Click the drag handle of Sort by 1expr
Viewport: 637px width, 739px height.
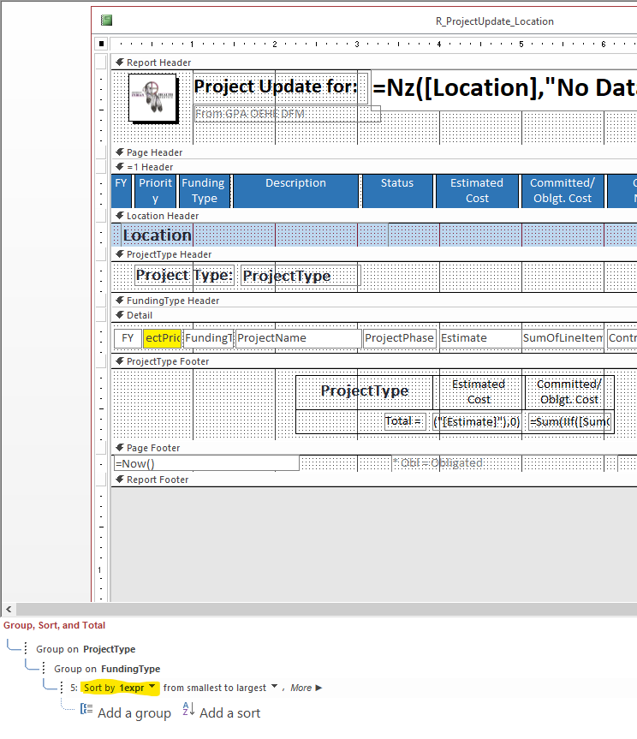pos(62,688)
